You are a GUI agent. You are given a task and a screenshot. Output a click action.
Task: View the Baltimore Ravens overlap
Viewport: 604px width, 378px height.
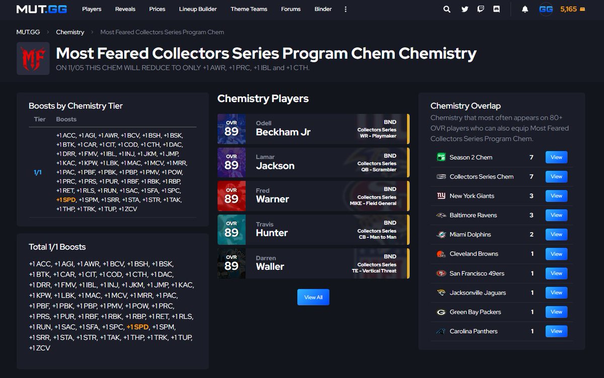click(x=556, y=215)
